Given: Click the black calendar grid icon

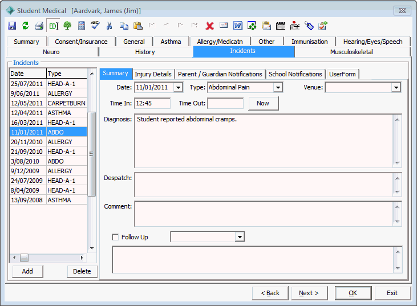Looking at the screenshot, I should coord(281,26).
